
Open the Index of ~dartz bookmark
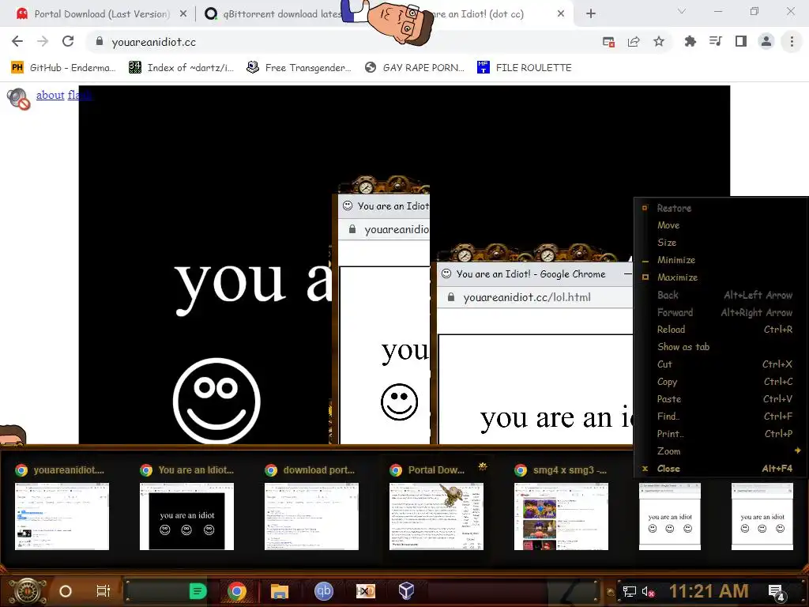tap(181, 68)
